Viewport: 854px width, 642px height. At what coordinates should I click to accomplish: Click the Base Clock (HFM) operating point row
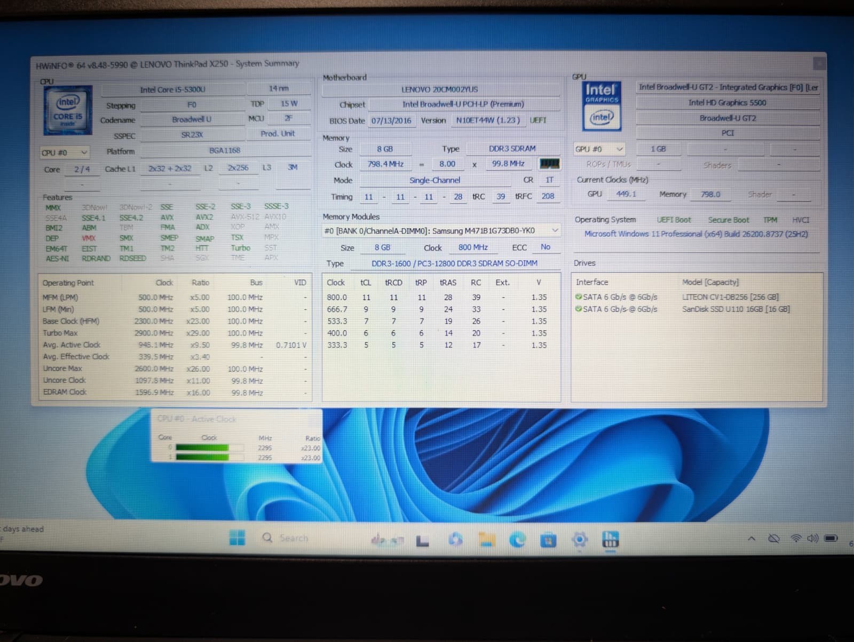[175, 322]
